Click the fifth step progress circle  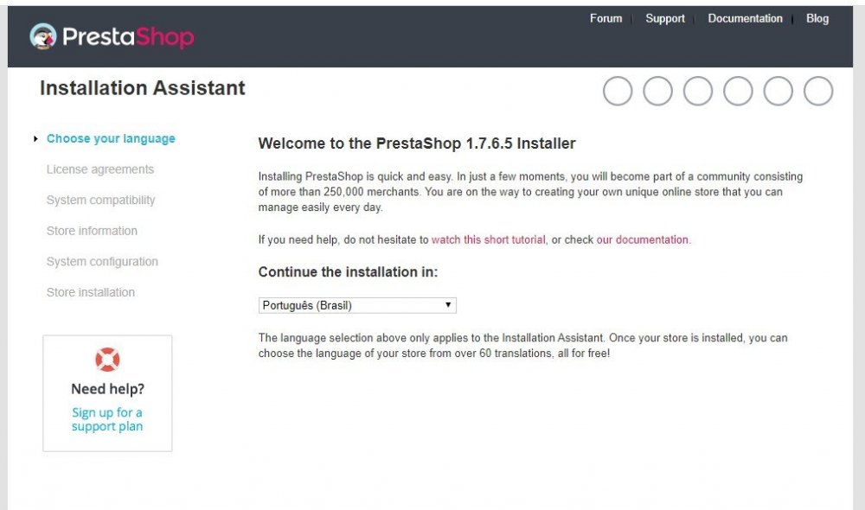(x=778, y=91)
